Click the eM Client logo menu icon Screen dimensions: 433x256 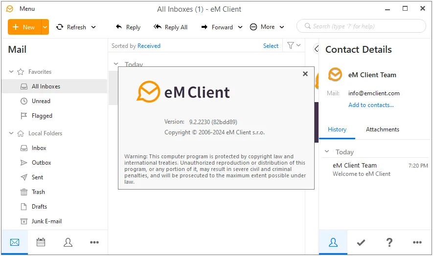10,9
